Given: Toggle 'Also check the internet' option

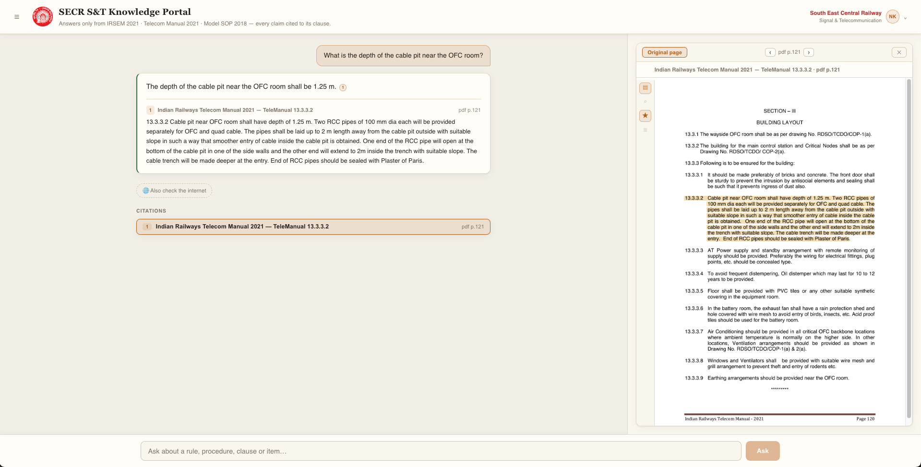Looking at the screenshot, I should tap(174, 191).
